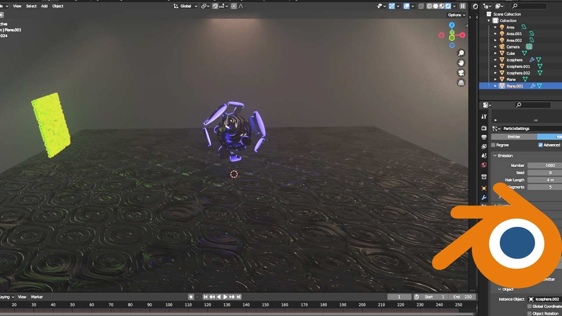Open viewport overlays options dropdown

413,6
